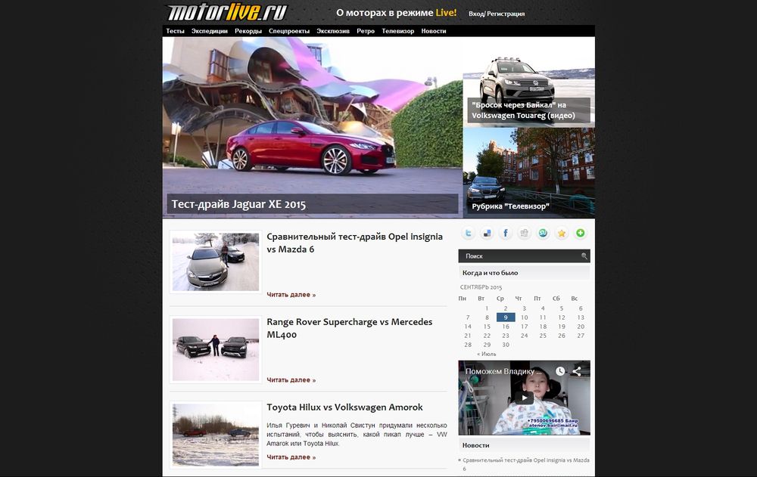Open the Телевизор menu item
The width and height of the screenshot is (757, 477).
(x=398, y=31)
